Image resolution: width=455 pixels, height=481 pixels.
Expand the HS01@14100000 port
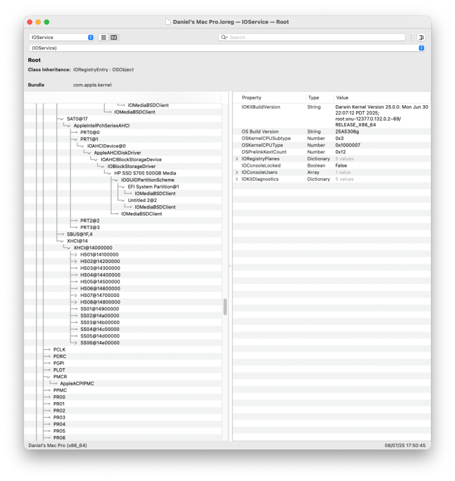76,255
